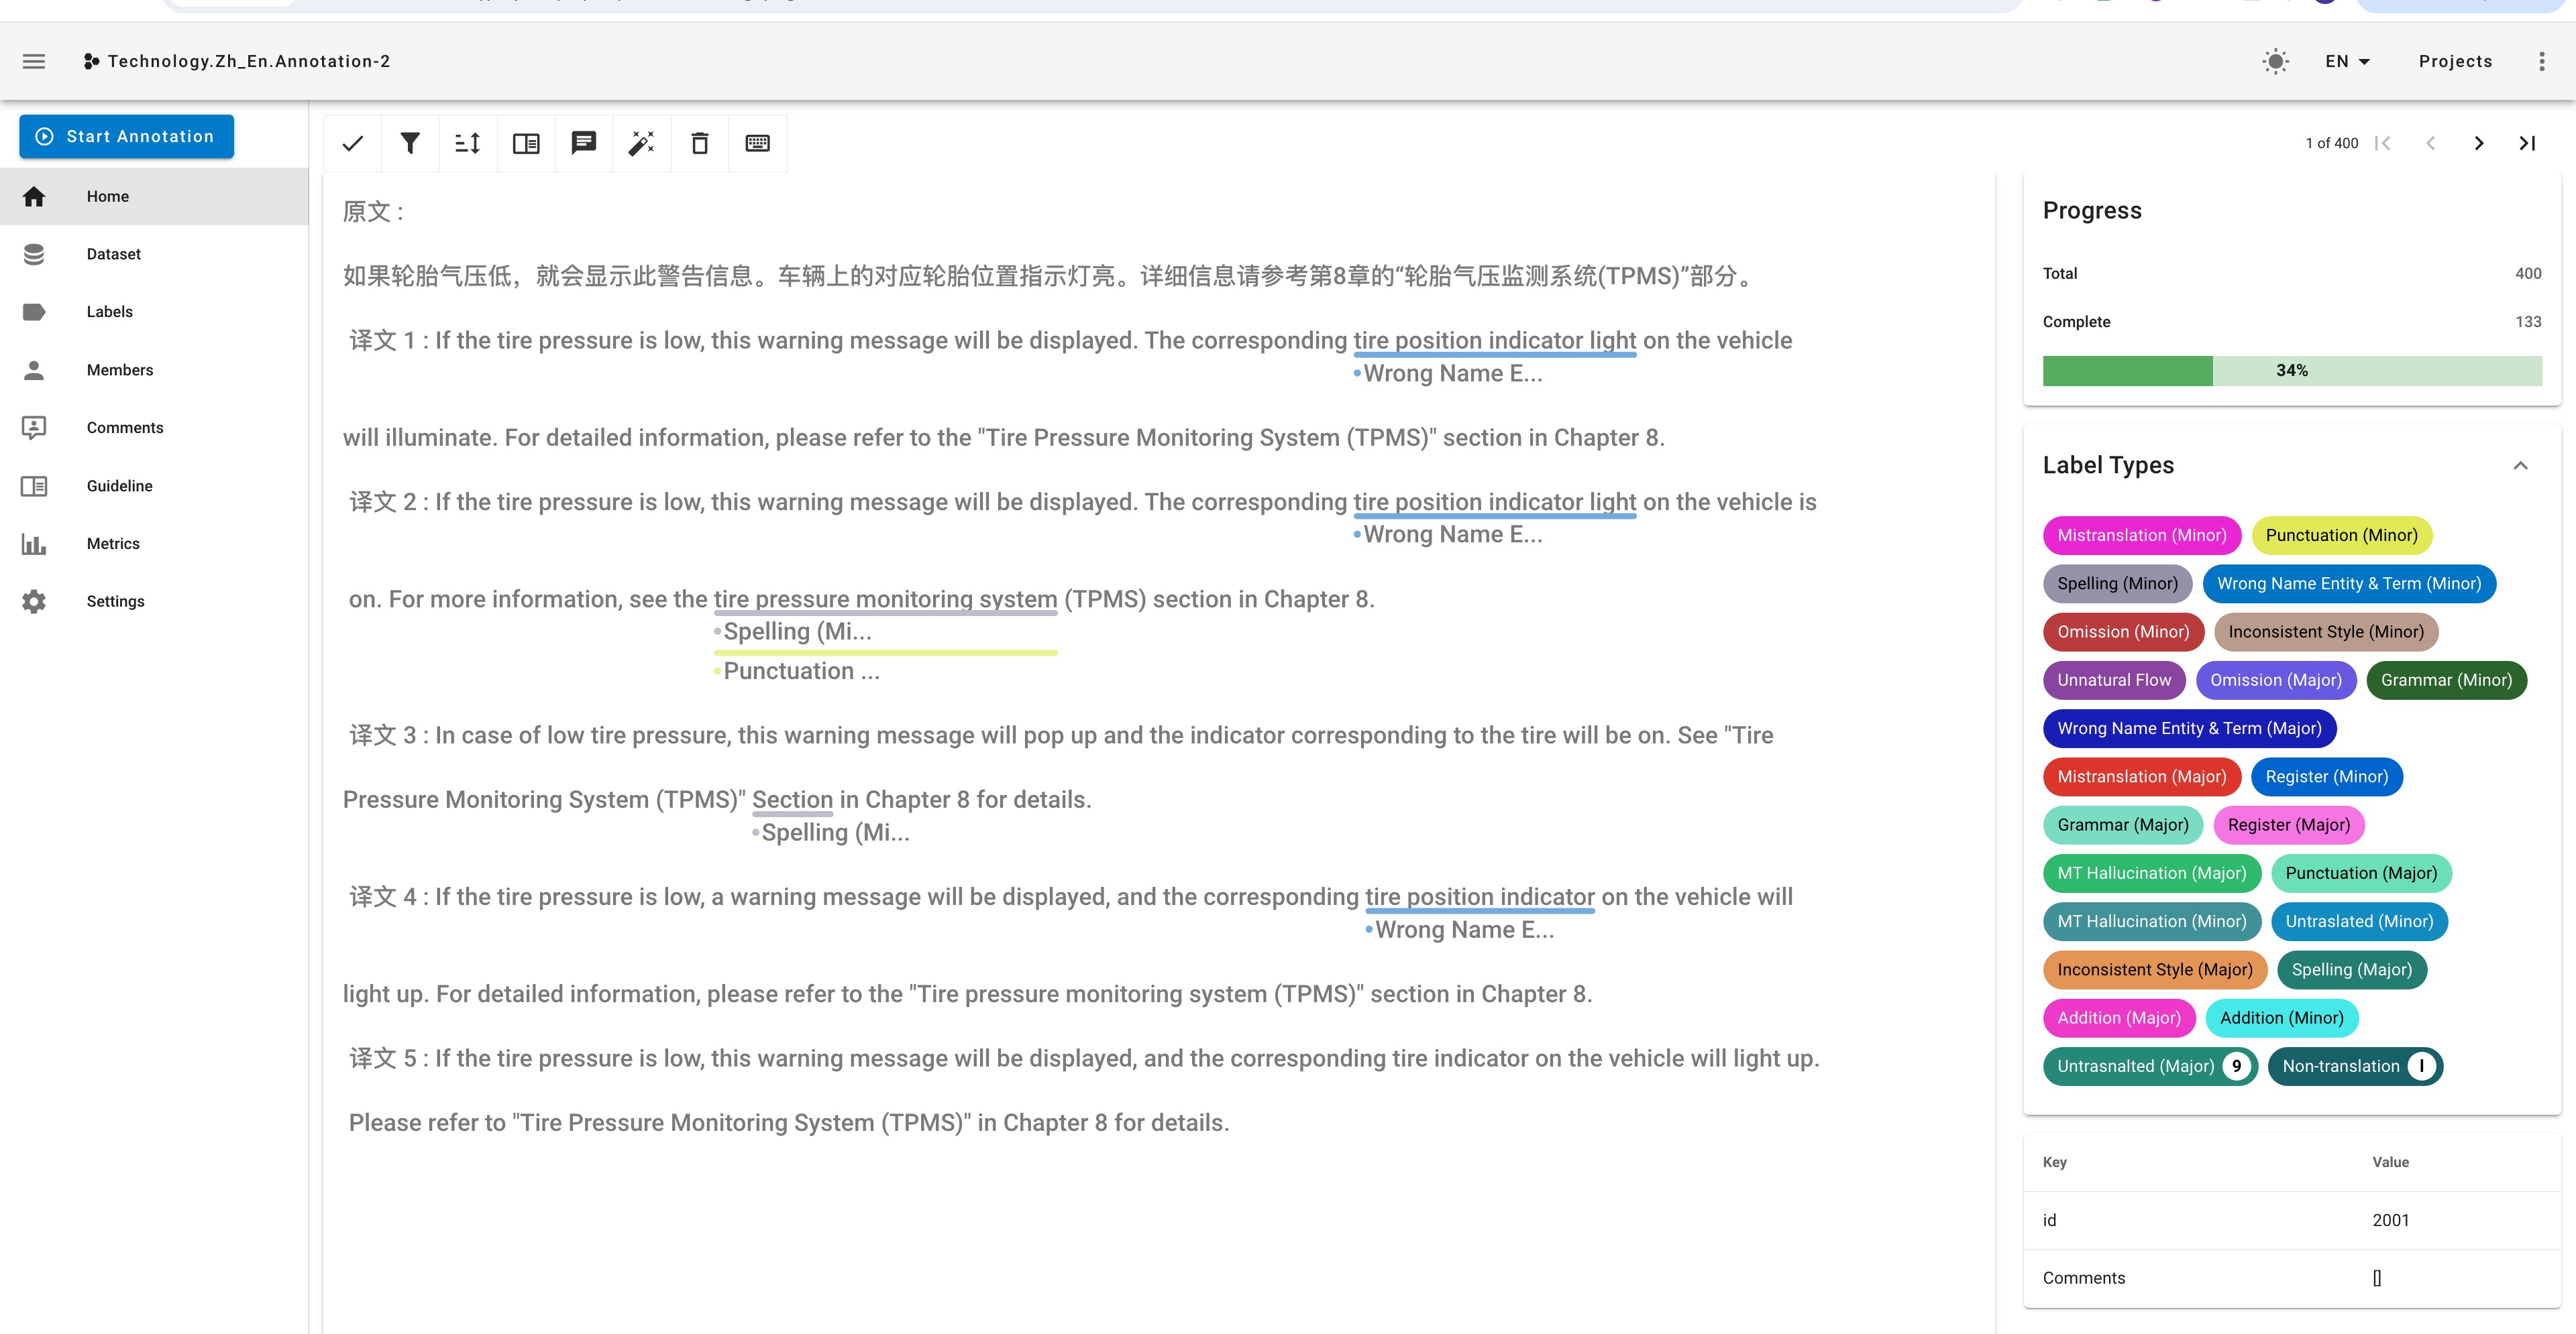The height and width of the screenshot is (1334, 2576).
Task: Collapse the Label Types panel chevron
Action: [2520, 466]
